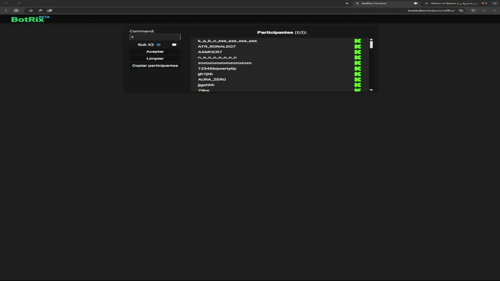Open a new browser tab
The image size is (500, 281).
347,4
